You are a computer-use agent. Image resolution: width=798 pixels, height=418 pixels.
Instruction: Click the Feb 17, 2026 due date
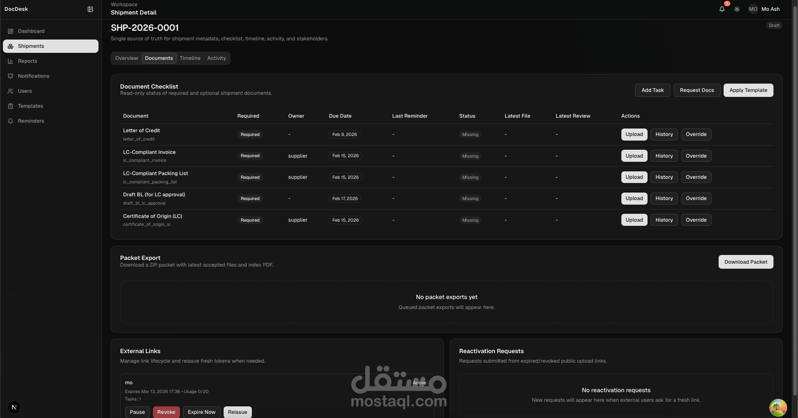point(345,198)
